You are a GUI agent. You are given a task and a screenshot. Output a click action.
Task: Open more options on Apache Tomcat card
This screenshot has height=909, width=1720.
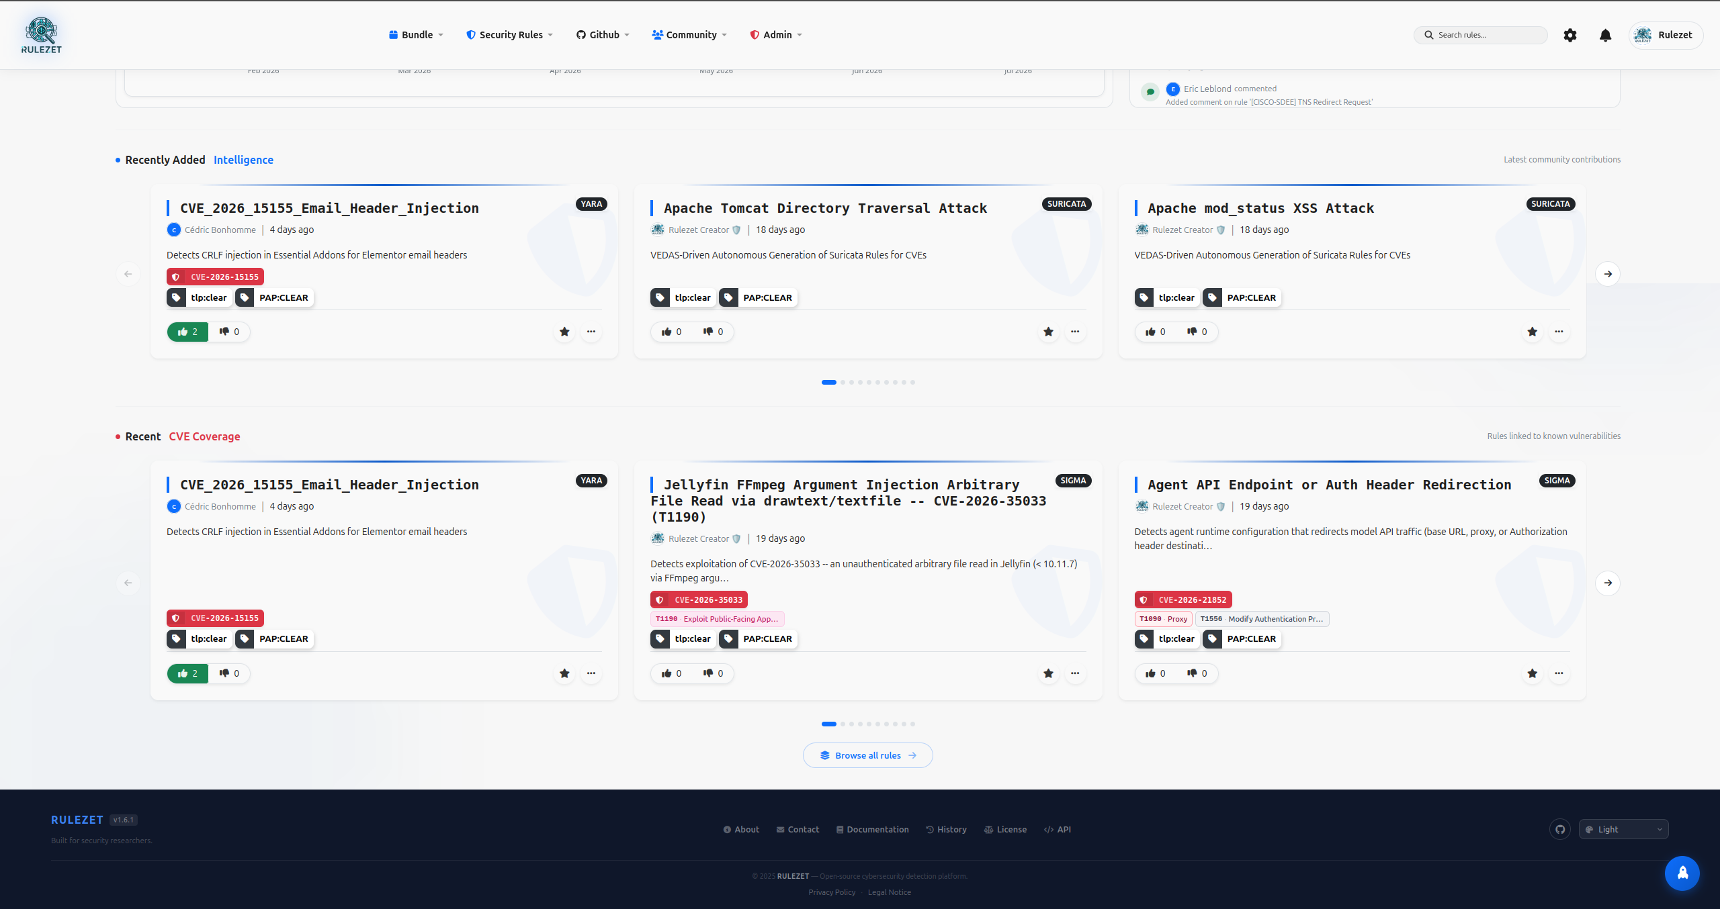tap(1075, 332)
